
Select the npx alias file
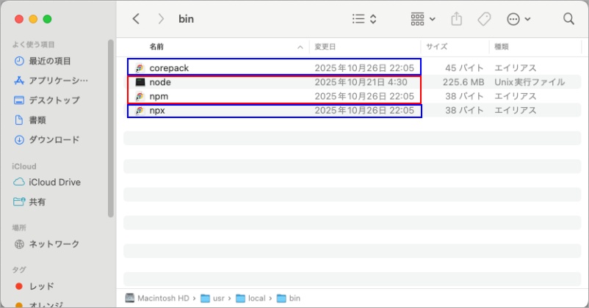[158, 111]
